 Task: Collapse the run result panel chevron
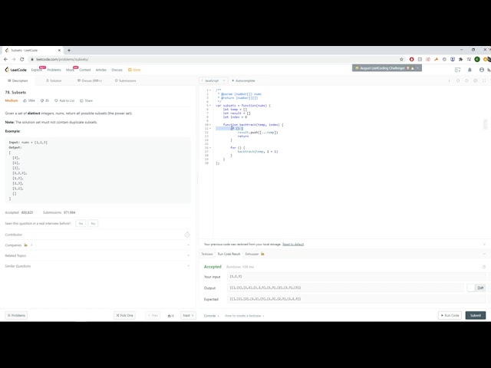[x=484, y=254]
